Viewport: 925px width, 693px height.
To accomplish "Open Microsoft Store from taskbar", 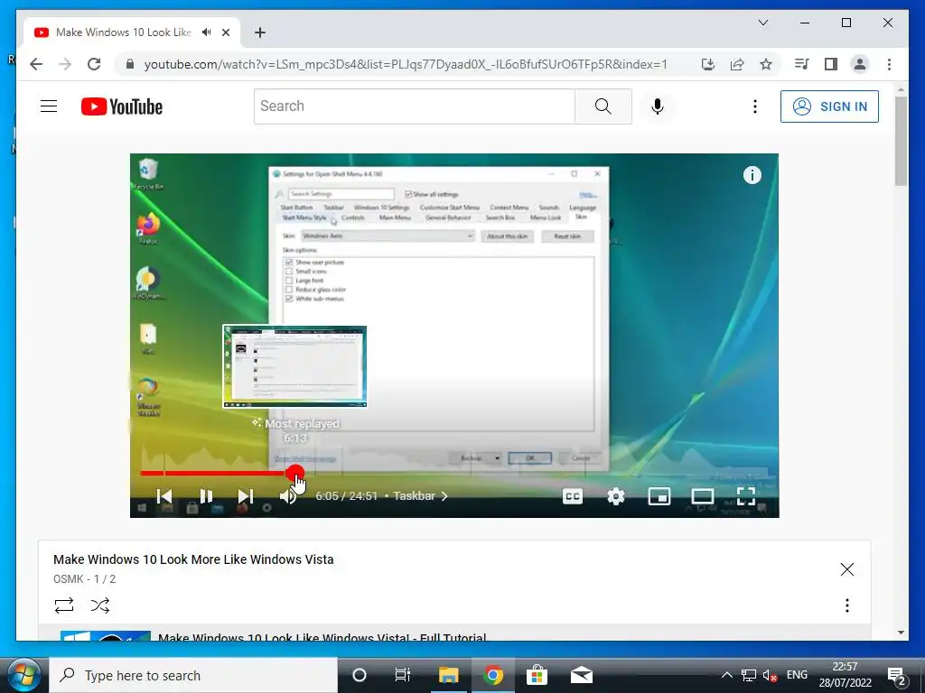I will 537,675.
